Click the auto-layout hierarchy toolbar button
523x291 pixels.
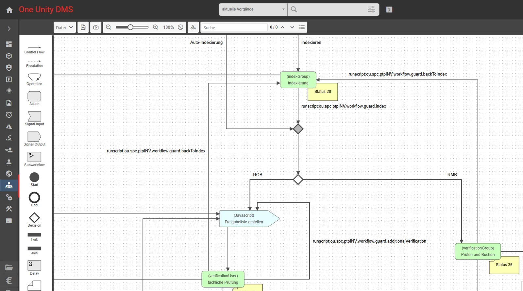pos(193,27)
